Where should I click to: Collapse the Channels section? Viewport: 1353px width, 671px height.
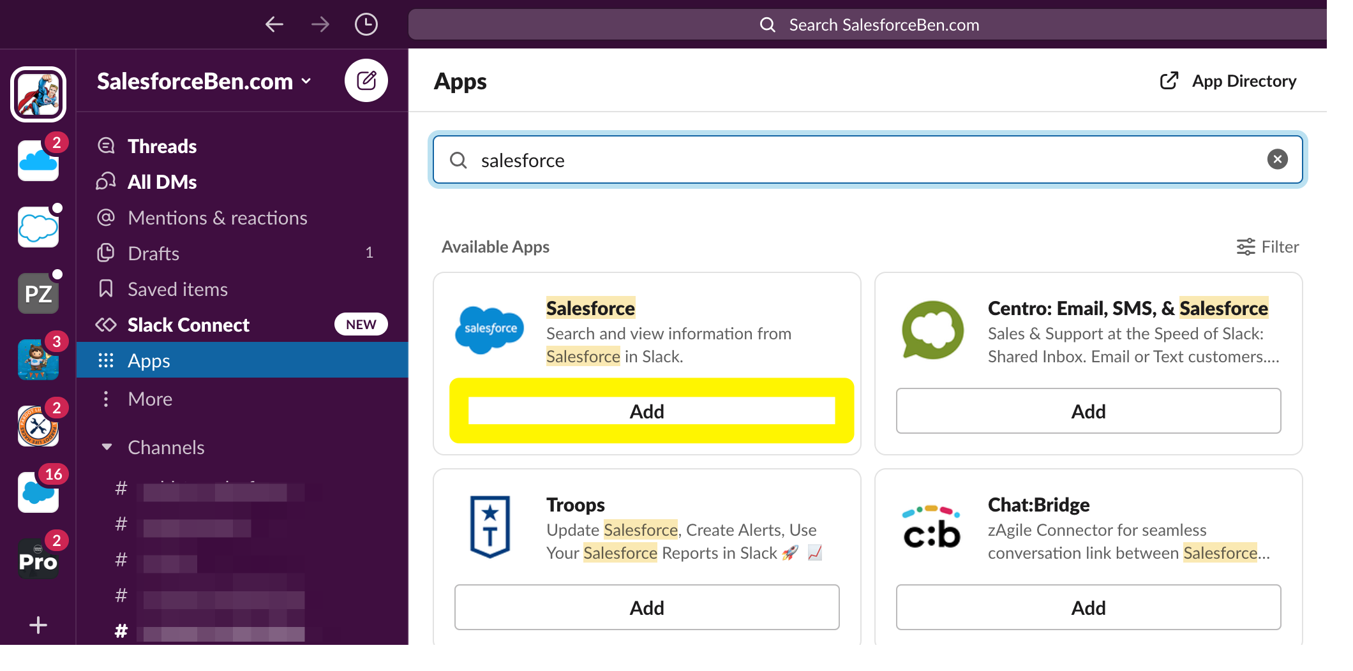point(107,447)
